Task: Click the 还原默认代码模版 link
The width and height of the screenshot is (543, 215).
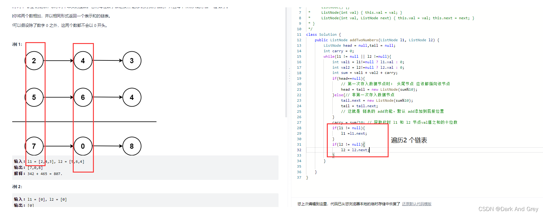Action: [416, 204]
